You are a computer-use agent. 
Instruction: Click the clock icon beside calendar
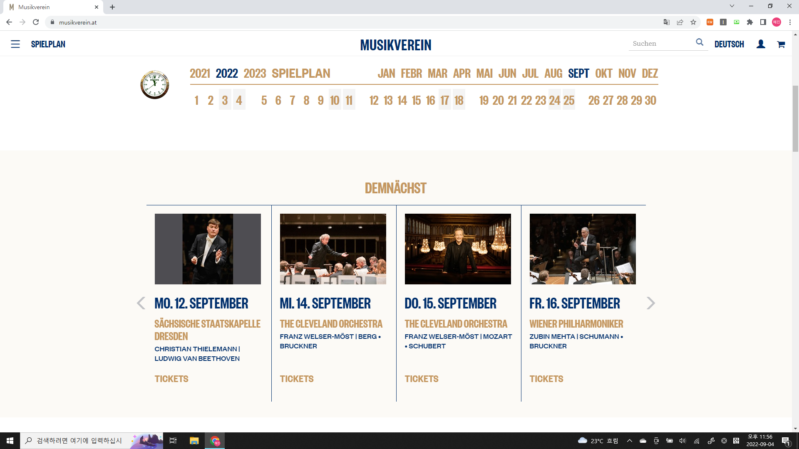155,85
